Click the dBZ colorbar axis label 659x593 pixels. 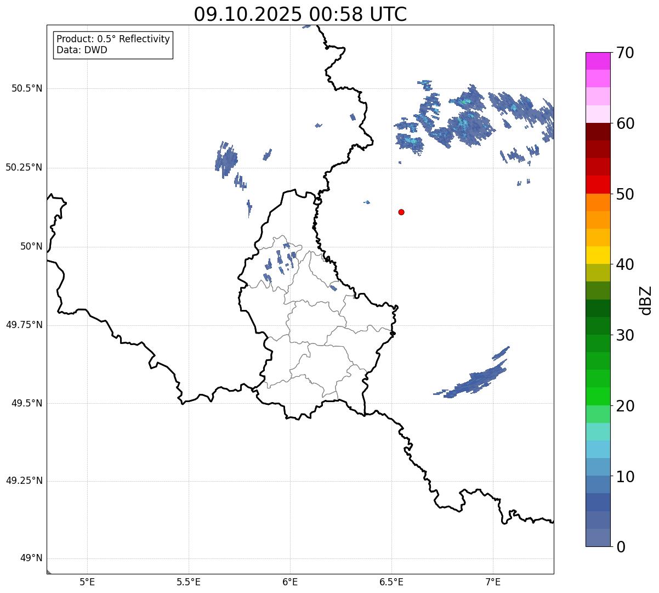tap(646, 300)
